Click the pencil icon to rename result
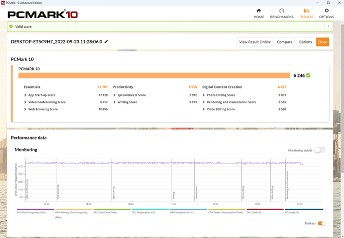344x238 pixels. [x=106, y=42]
